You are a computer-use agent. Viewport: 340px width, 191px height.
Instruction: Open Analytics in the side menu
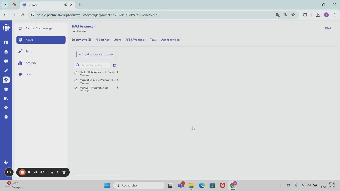tap(41, 63)
